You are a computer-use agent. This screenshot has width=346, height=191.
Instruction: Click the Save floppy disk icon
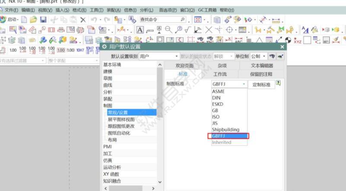click(x=43, y=20)
